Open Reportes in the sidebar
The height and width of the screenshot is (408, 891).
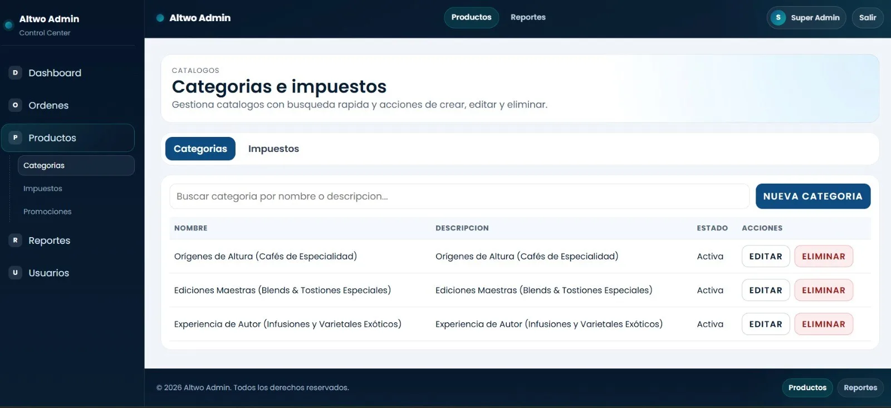68,240
